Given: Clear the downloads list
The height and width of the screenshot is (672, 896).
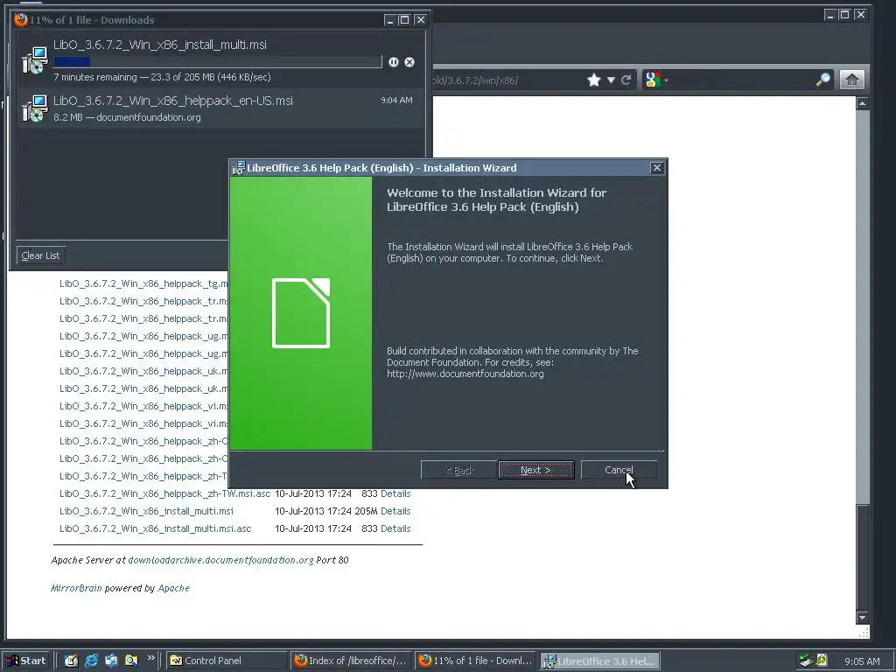Looking at the screenshot, I should point(40,255).
